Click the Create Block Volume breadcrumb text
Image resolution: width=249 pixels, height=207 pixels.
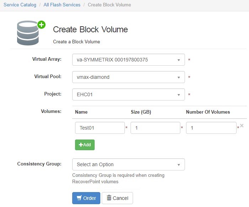[x=110, y=5]
